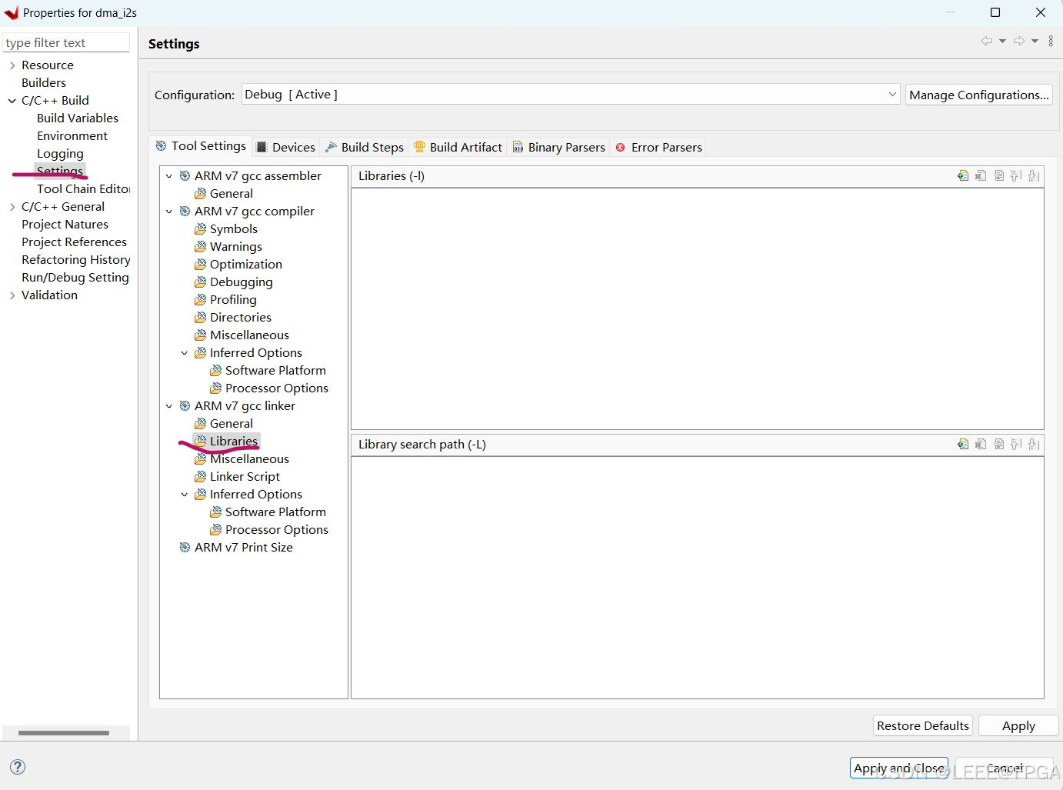Select Run/Debug Settings item
This screenshot has width=1063, height=790.
tap(75, 278)
